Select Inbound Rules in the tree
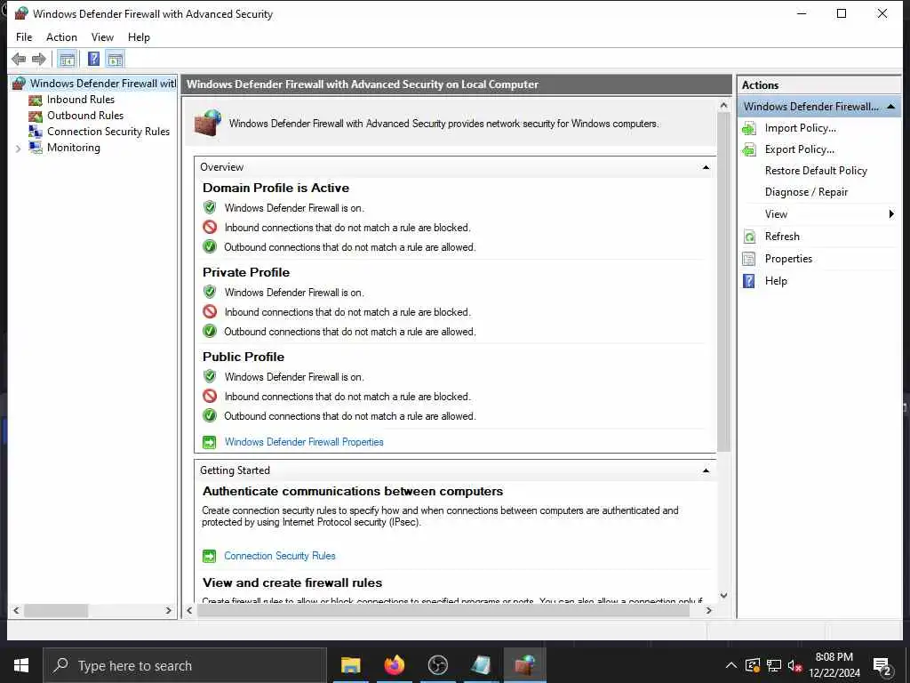910x683 pixels. coord(81,100)
